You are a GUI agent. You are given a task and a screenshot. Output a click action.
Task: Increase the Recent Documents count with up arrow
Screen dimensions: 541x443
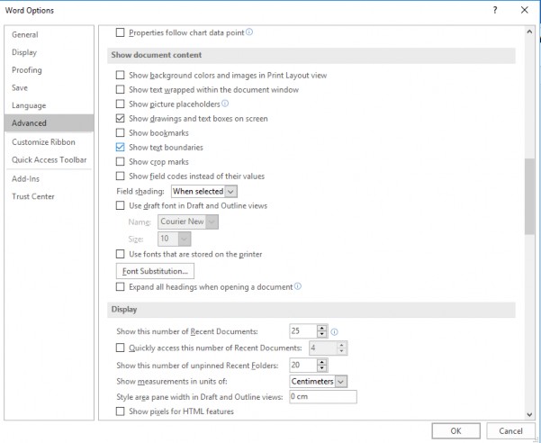point(323,328)
